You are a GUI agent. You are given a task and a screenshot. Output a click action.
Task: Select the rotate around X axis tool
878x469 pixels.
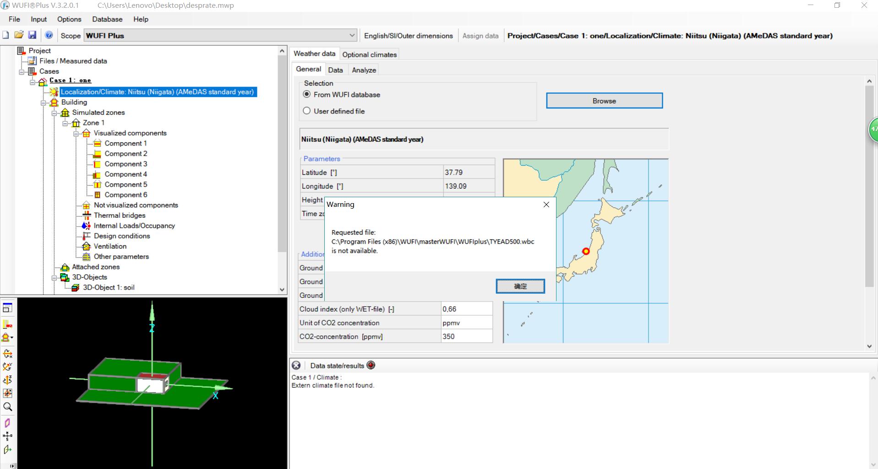(7, 354)
